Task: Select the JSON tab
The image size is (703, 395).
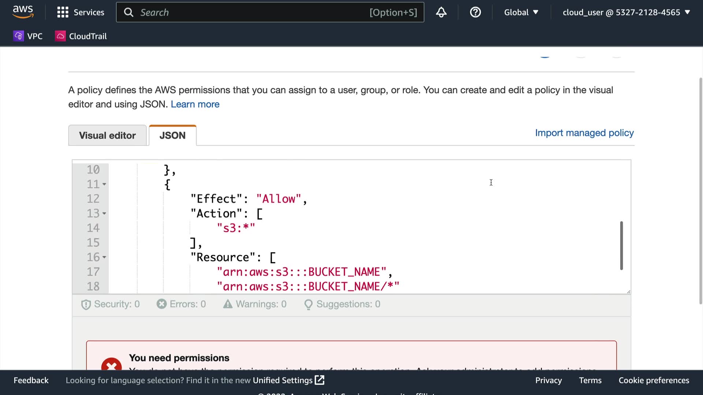Action: click(x=172, y=135)
